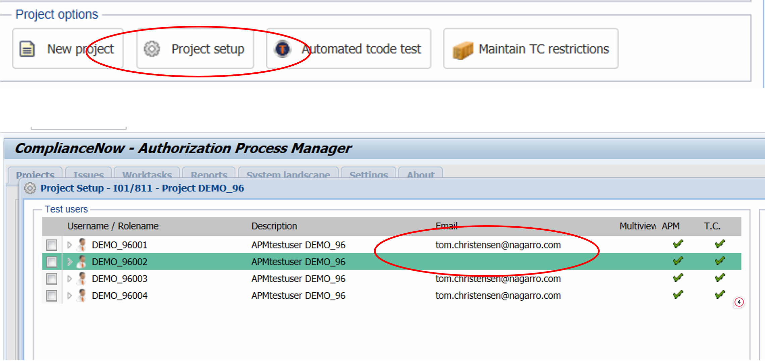Image resolution: width=765 pixels, height=361 pixels.
Task: Click T.C. checkmark for DEMO_96003
Action: pyautogui.click(x=720, y=278)
